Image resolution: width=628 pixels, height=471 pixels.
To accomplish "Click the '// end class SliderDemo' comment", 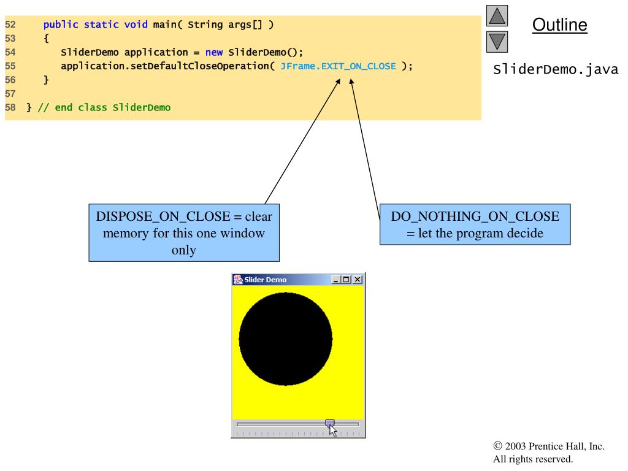I will [104, 107].
